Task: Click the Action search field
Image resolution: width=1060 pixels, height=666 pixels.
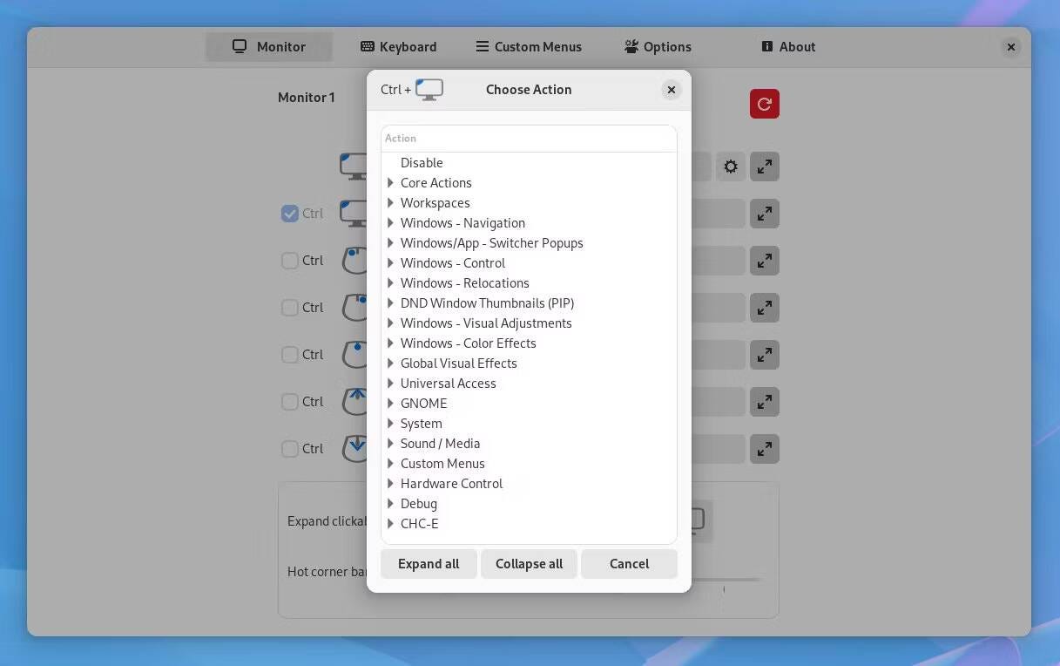Action: [529, 138]
